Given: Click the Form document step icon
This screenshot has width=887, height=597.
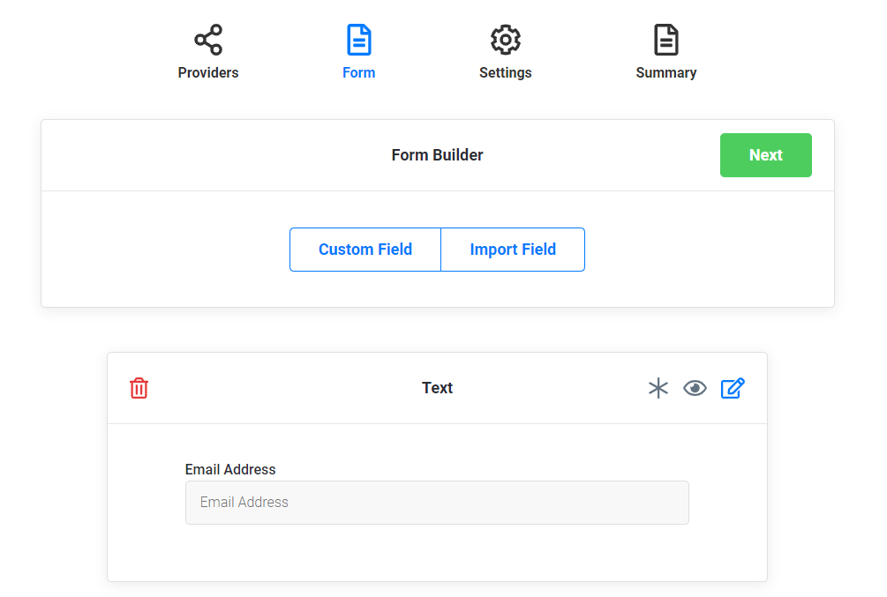Looking at the screenshot, I should pos(358,39).
